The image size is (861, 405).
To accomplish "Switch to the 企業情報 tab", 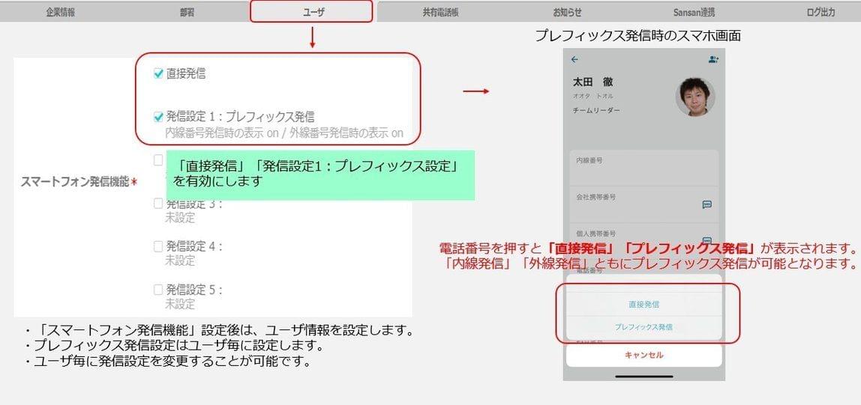I will [x=61, y=12].
